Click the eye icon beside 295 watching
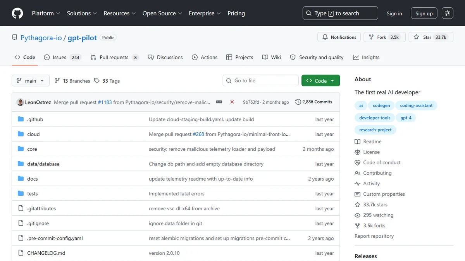465x261 pixels. pos(357,215)
